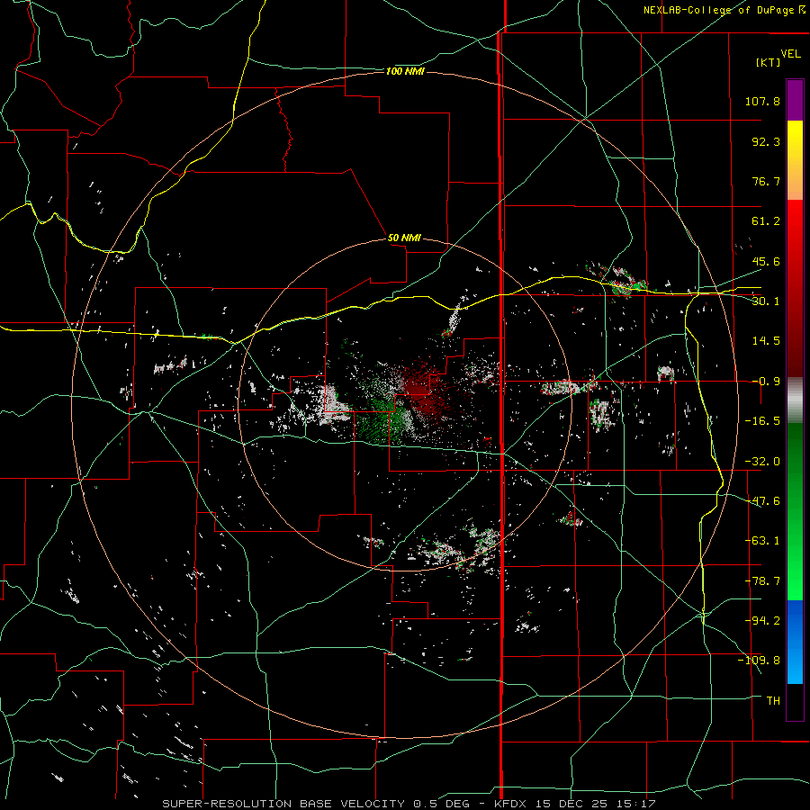The image size is (810, 810).
Task: Click the -16.5 legend value
Action: pyautogui.click(x=762, y=421)
